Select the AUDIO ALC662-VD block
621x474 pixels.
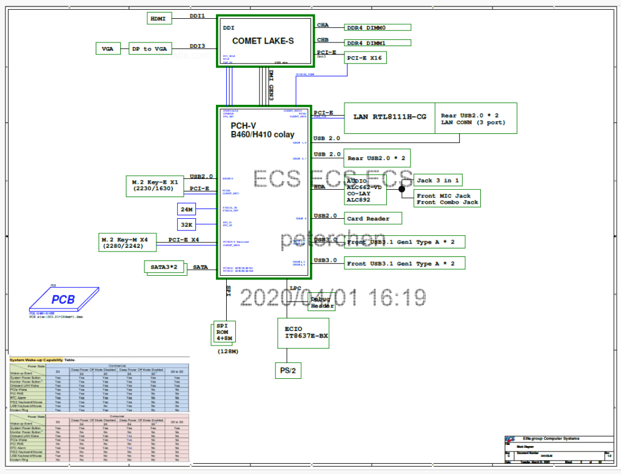click(365, 190)
